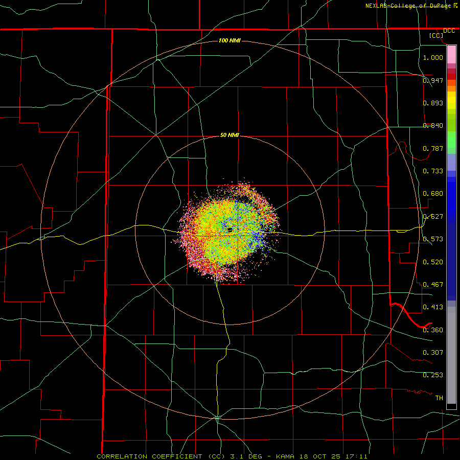
Task: Click the 0.733 legend value
Action: pos(433,171)
